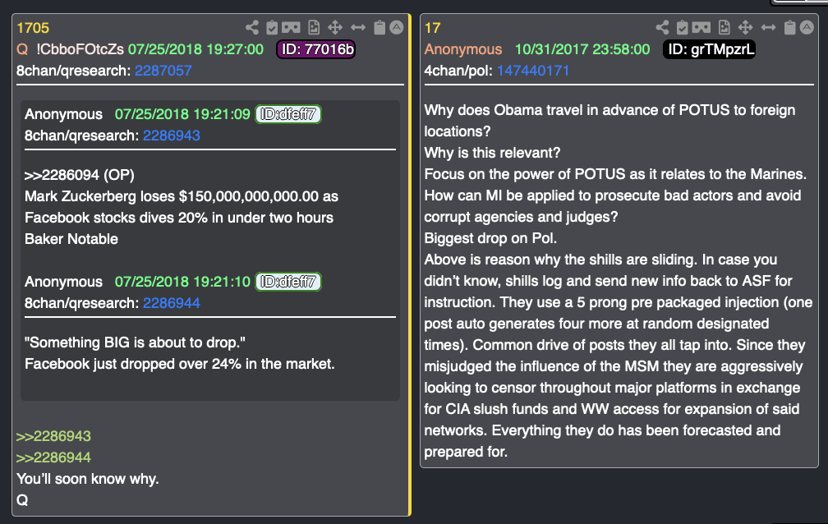Open the 8chan/qresearch link 2287057
Screen dimensions: 828x524
point(163,71)
